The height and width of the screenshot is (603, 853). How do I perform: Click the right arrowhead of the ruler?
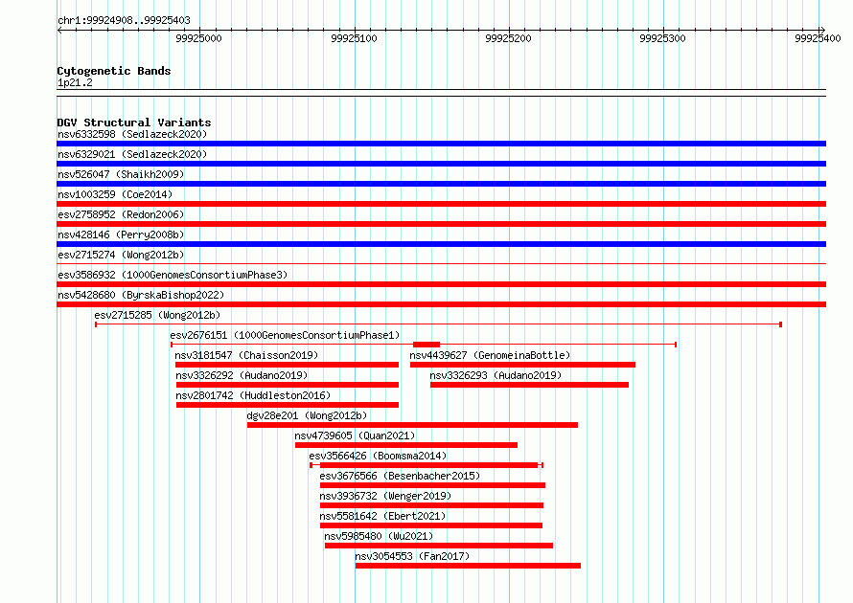(822, 30)
